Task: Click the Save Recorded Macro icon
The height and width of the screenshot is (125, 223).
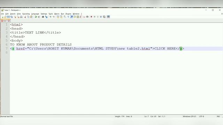Action: click(104, 17)
